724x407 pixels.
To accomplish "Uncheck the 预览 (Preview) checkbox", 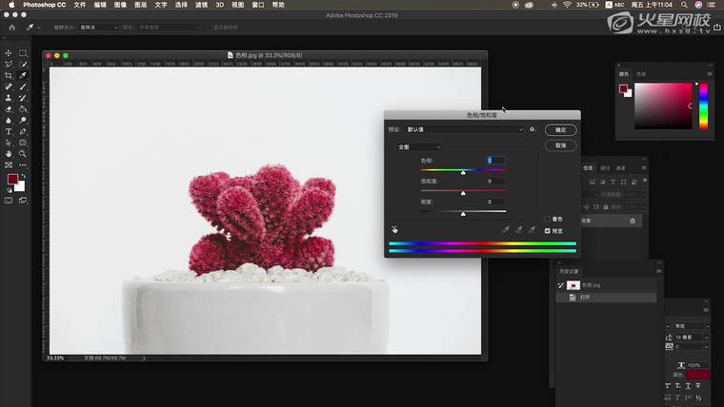I will coord(547,230).
